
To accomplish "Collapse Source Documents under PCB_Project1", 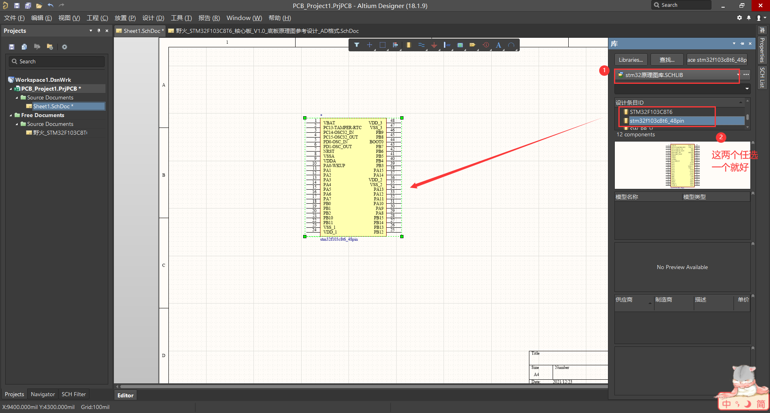I will 17,97.
